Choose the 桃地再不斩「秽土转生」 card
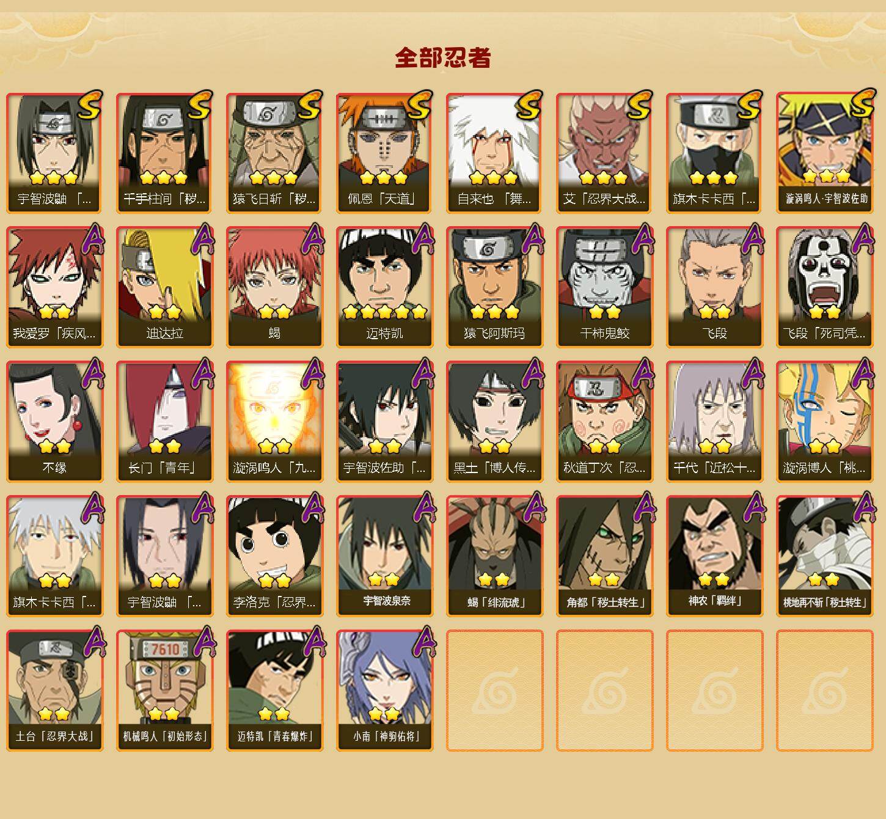 click(824, 556)
